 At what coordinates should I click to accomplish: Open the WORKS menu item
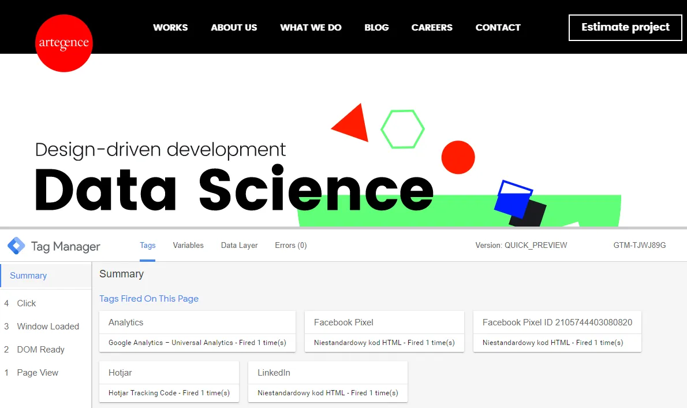pyautogui.click(x=170, y=27)
